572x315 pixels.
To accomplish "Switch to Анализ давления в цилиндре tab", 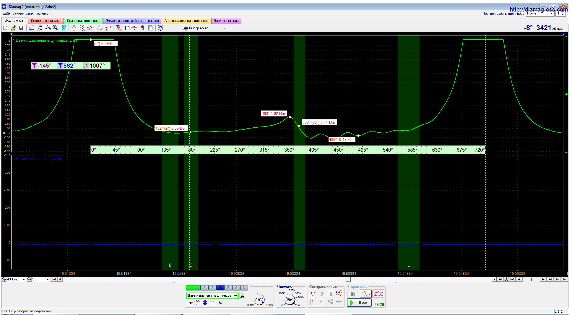I will tap(186, 21).
